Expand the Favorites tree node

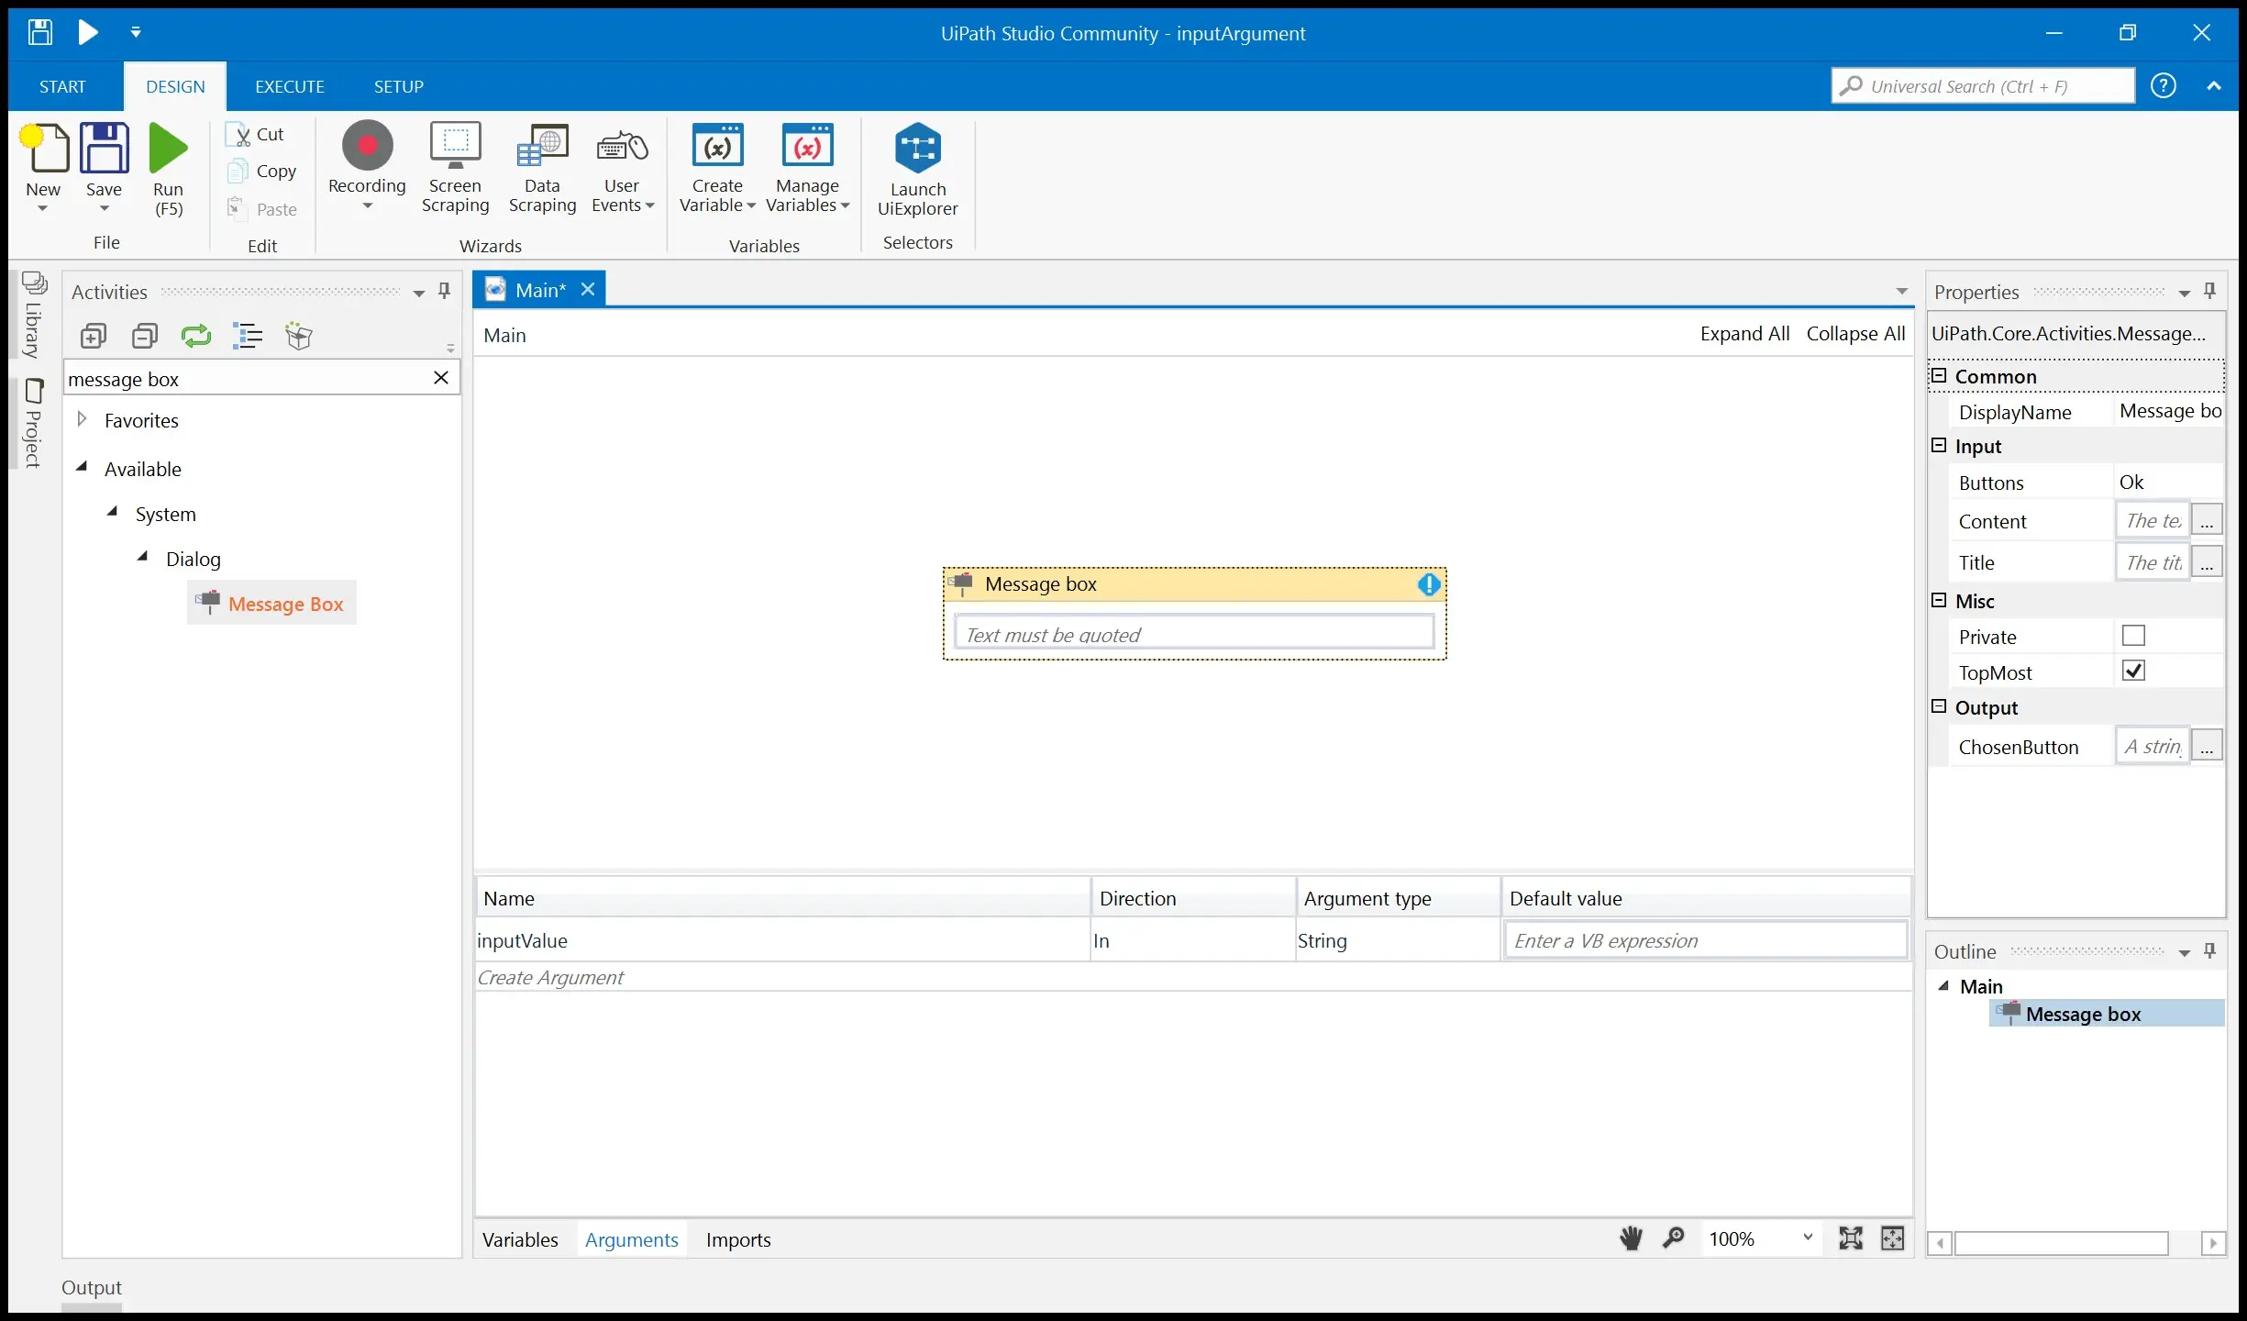coord(82,419)
